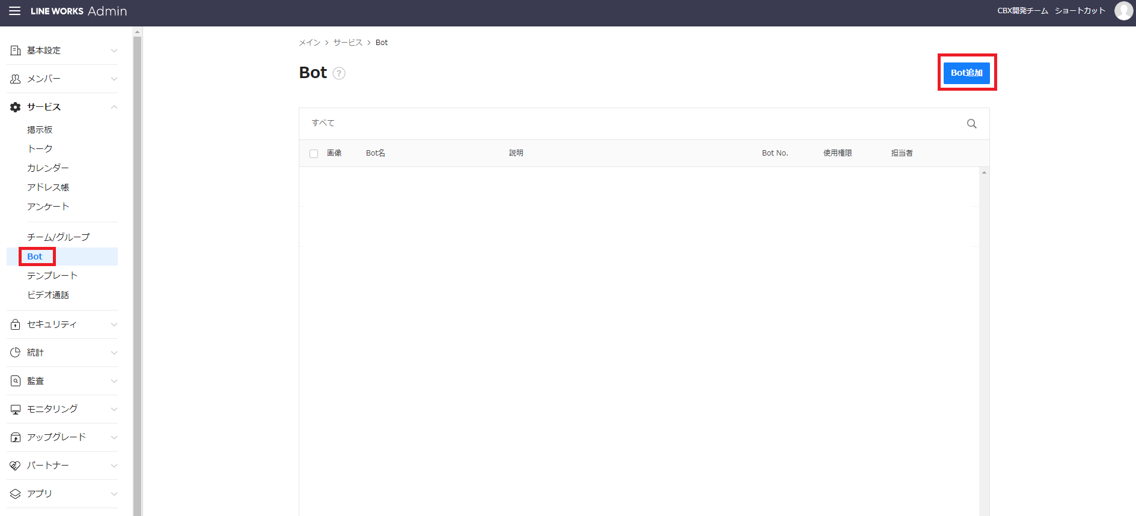Collapse the サービス section chevron

114,107
